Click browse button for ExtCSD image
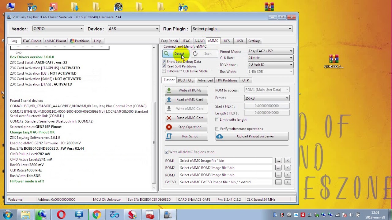Image resolution: width=392 pixels, height=220 pixels. (278, 182)
